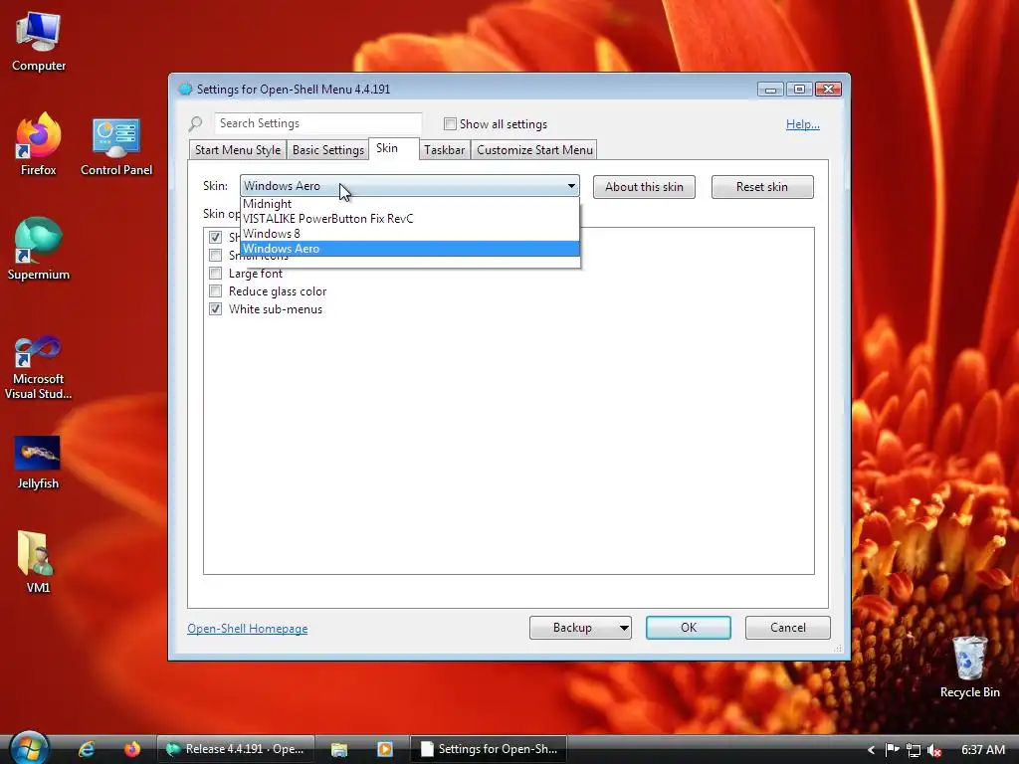Click the Cancel button
Screen dimensions: 1019x764
[x=788, y=628]
